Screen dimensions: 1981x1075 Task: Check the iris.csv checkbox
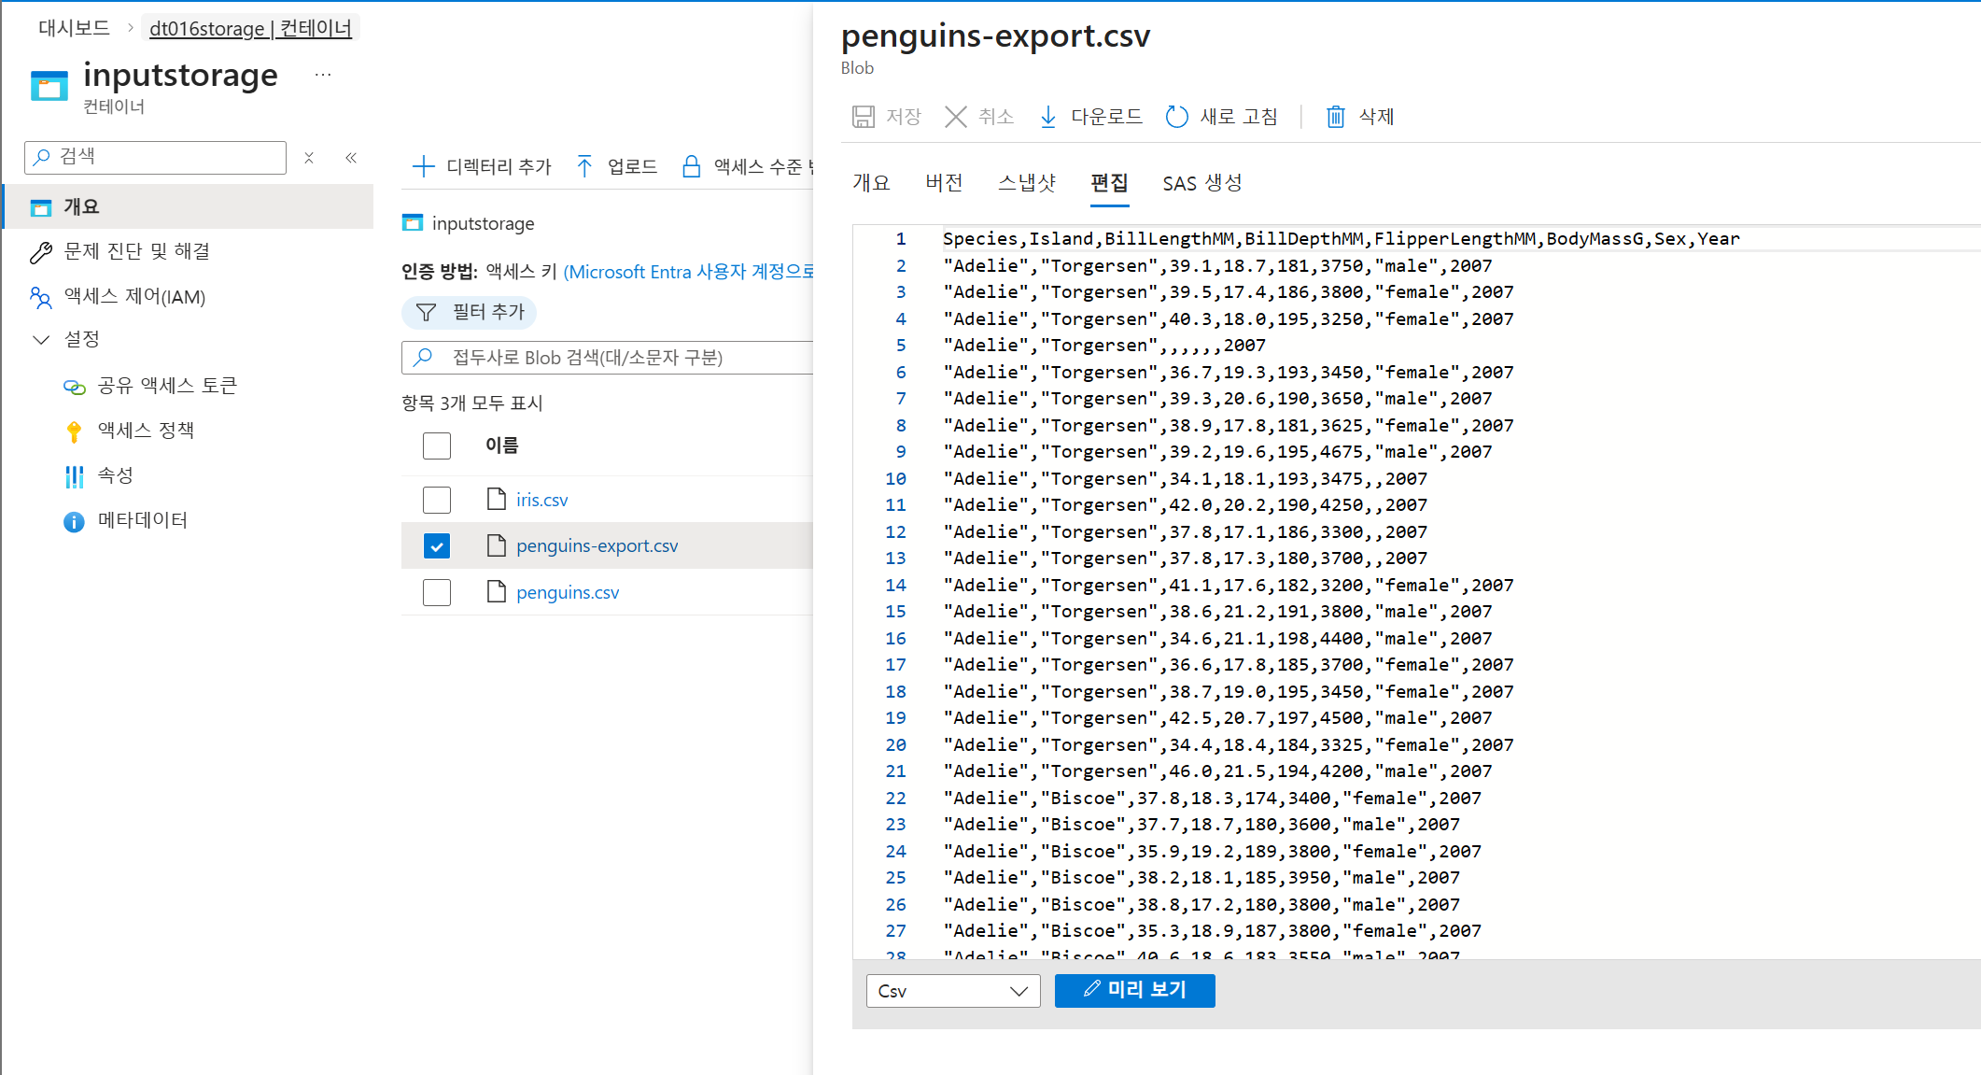(437, 500)
